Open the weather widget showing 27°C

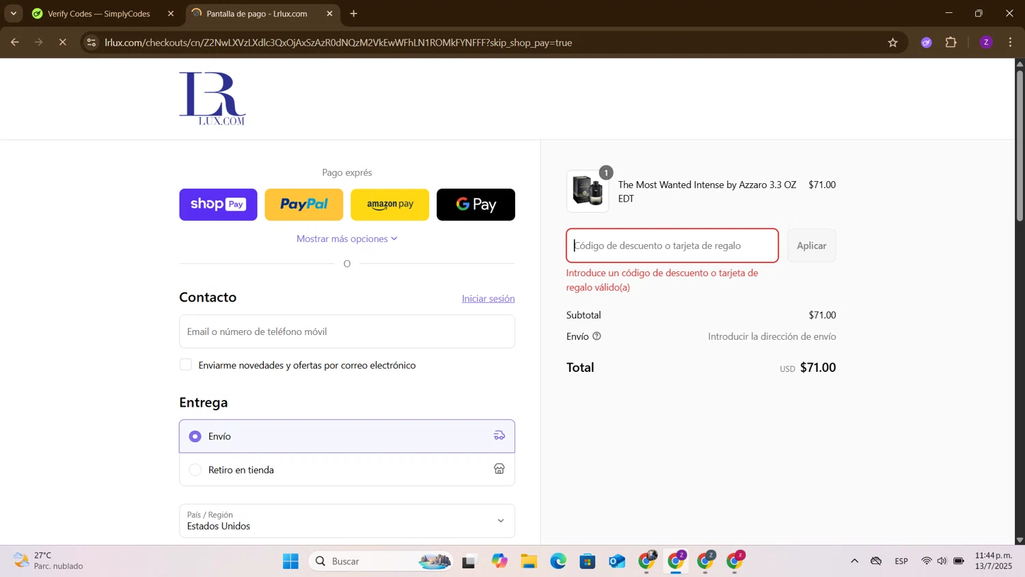pos(49,561)
